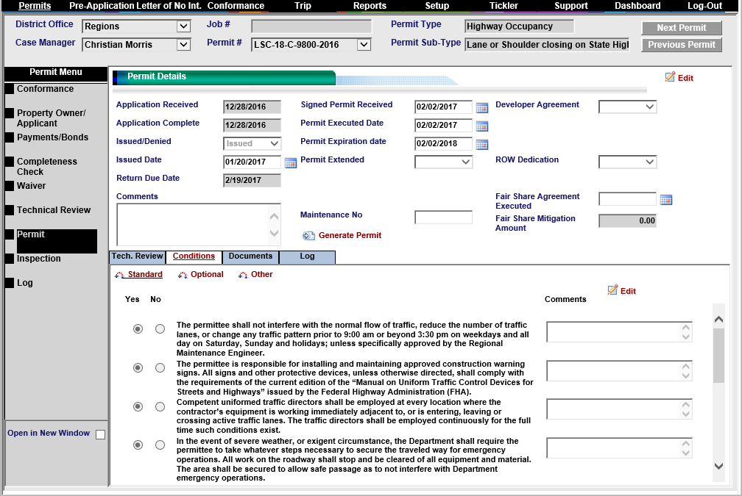Check the Open in New Window box

pyautogui.click(x=100, y=434)
